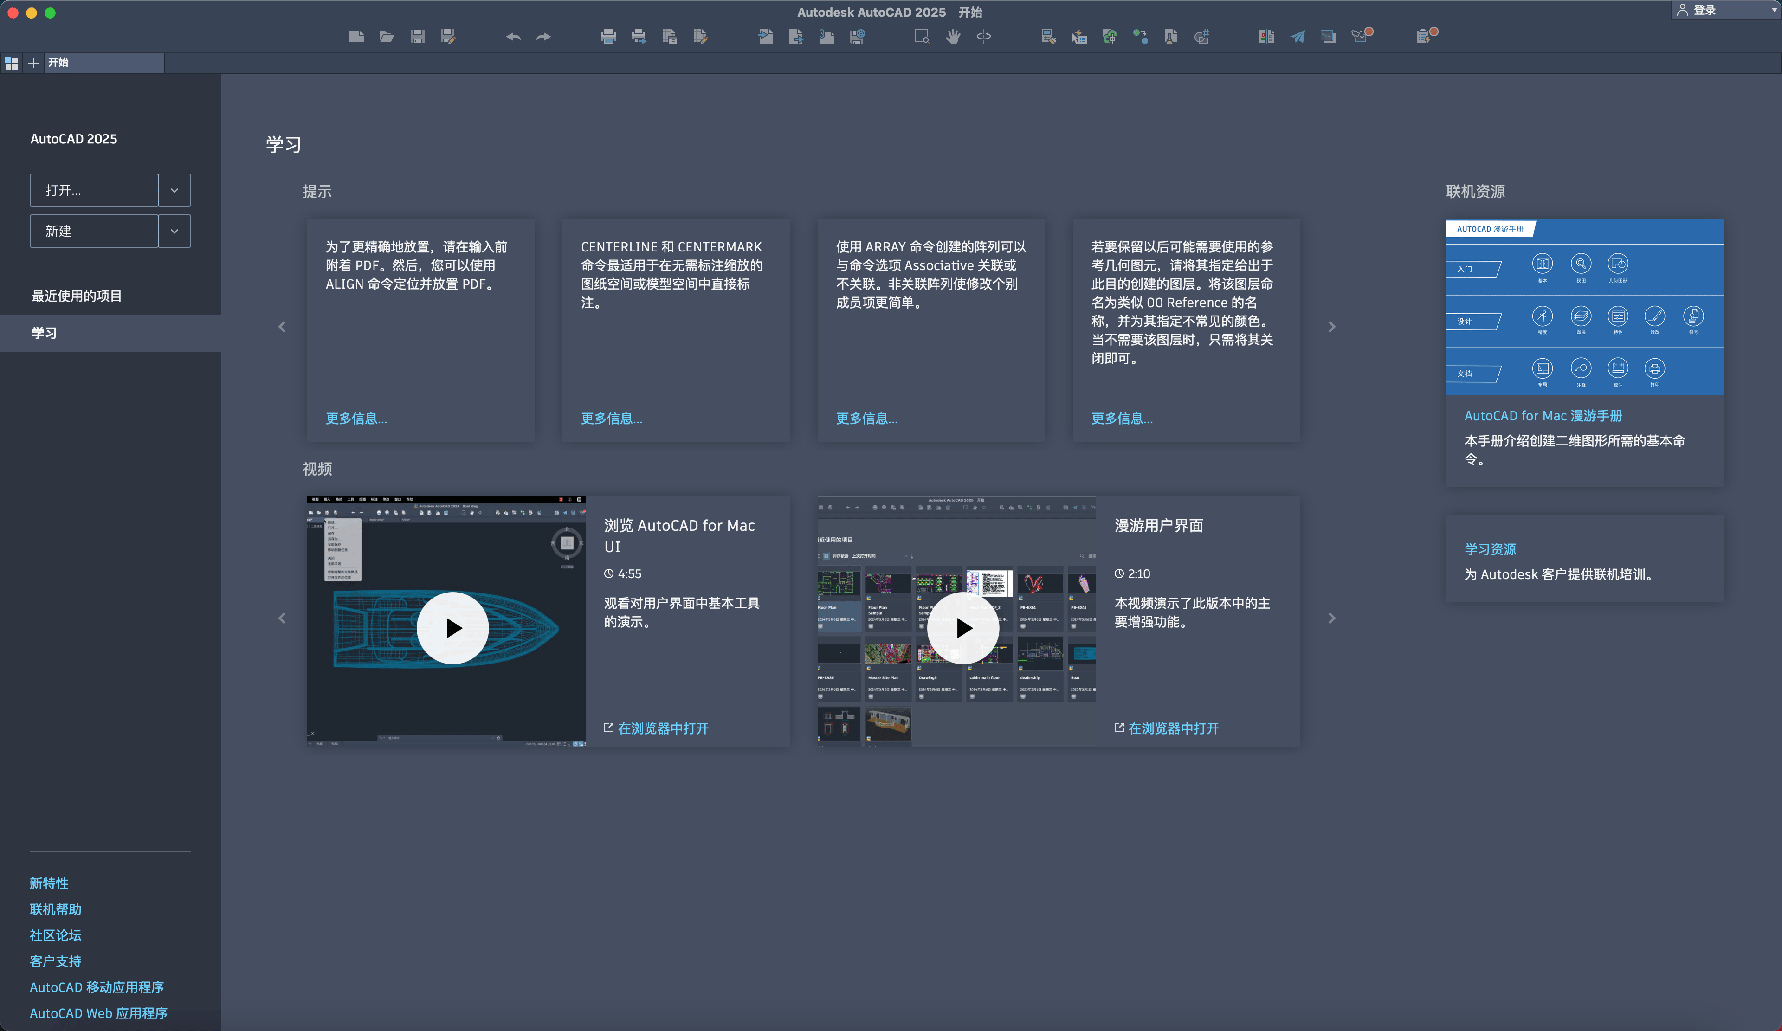Expand the 新建 dropdown arrow

click(174, 231)
